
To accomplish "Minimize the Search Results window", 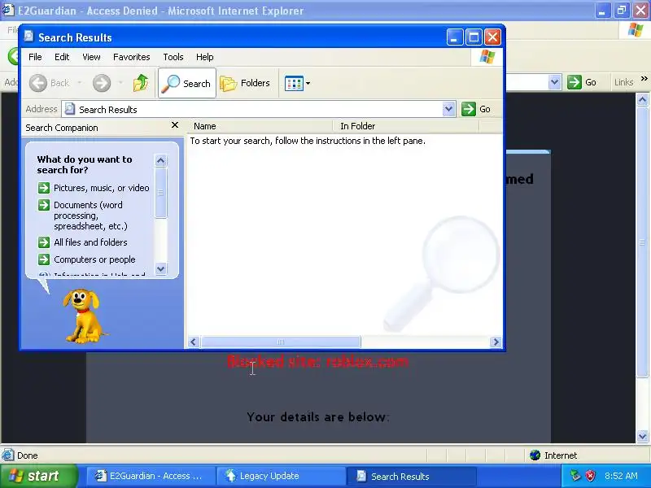I will [x=455, y=37].
